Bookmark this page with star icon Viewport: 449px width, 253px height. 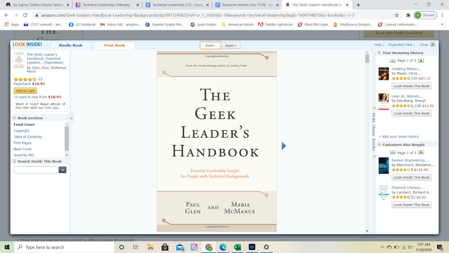[x=397, y=15]
